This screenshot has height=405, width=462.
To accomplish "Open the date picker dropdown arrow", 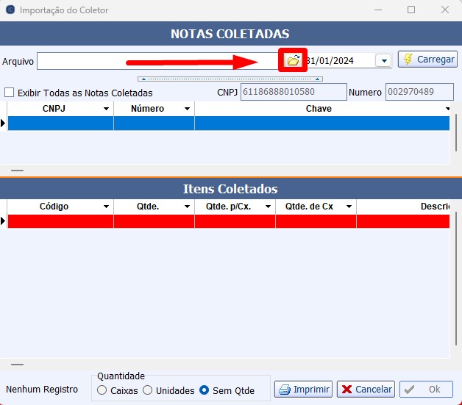I will tap(383, 61).
